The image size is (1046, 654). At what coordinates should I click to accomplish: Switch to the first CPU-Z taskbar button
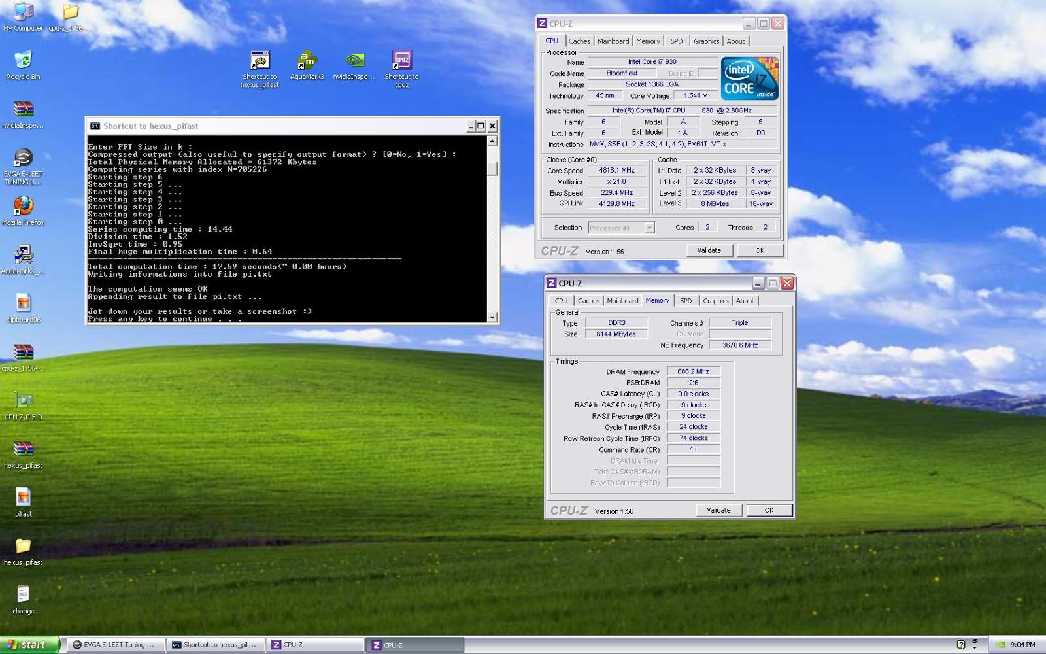pos(316,644)
